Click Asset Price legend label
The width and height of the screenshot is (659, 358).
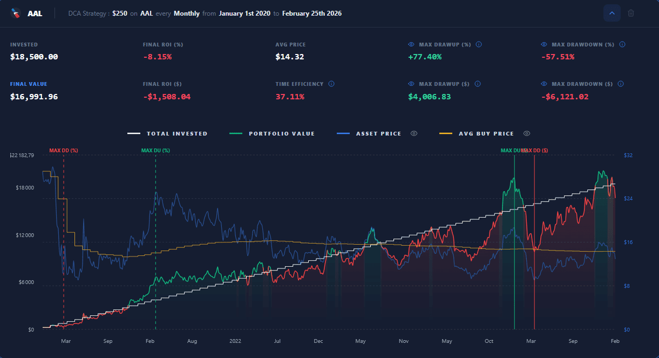coord(378,134)
